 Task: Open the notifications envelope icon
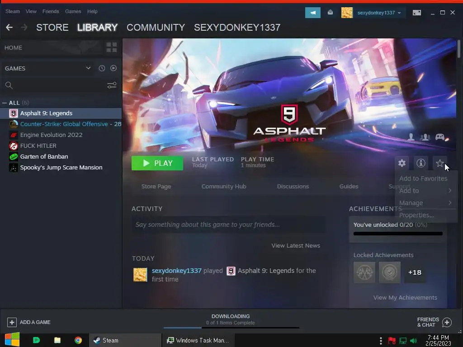330,13
